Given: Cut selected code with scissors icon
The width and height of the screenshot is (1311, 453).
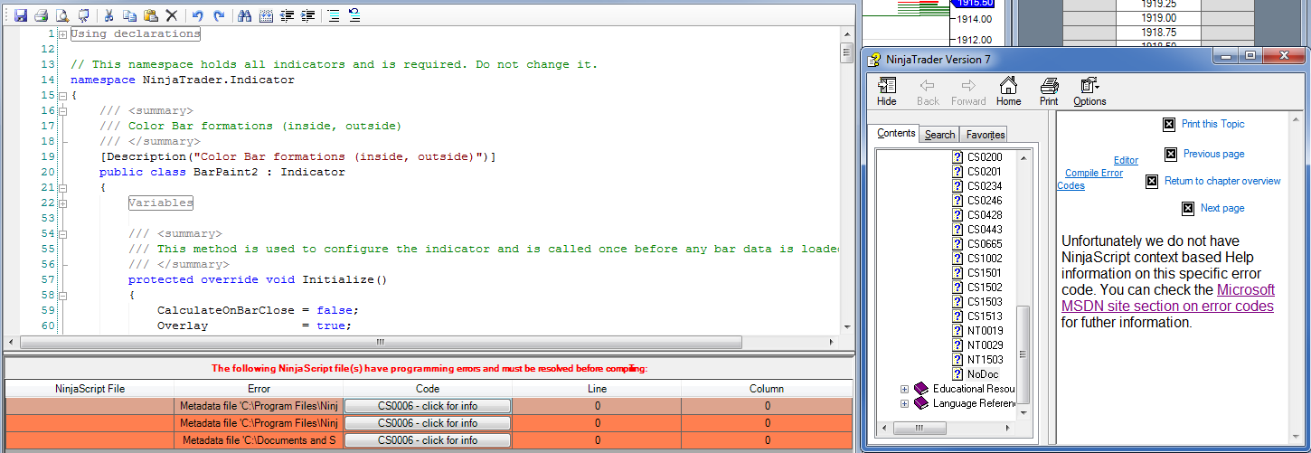Looking at the screenshot, I should click(108, 15).
